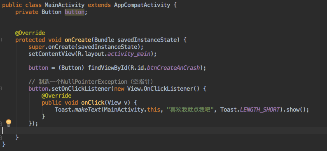327x151 pixels.
Task: Click the "Button" type in the field declaration
Action: 51,12
